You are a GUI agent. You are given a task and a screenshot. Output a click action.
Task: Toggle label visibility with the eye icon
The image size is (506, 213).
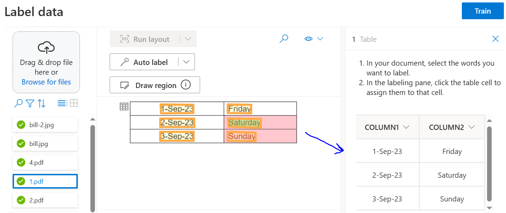(x=308, y=39)
